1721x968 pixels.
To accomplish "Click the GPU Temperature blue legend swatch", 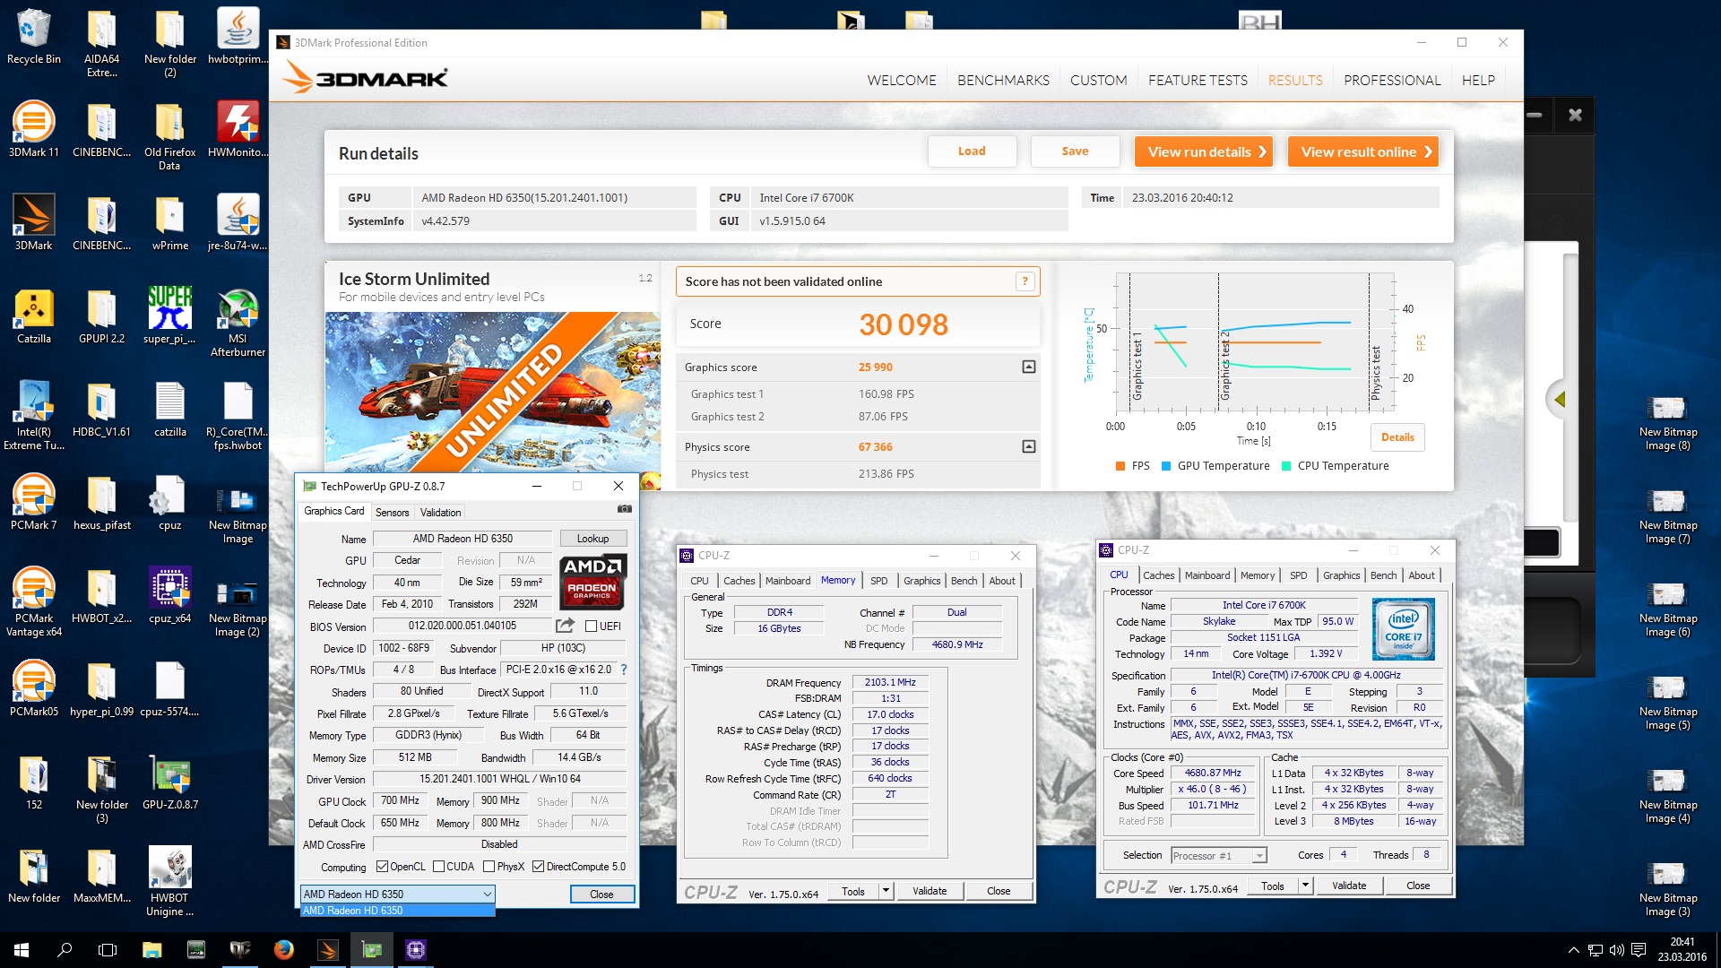I will click(x=1166, y=466).
